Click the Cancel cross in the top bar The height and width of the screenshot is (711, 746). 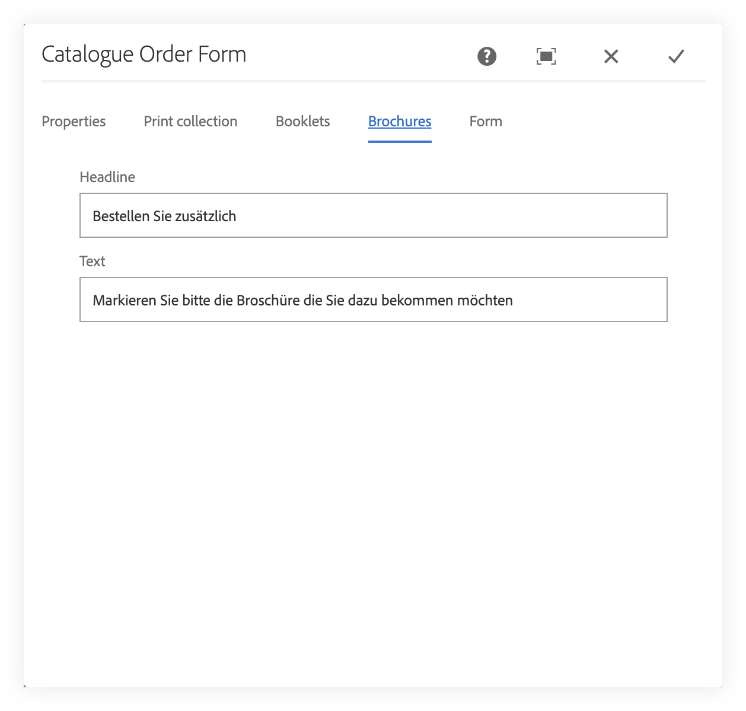(610, 56)
